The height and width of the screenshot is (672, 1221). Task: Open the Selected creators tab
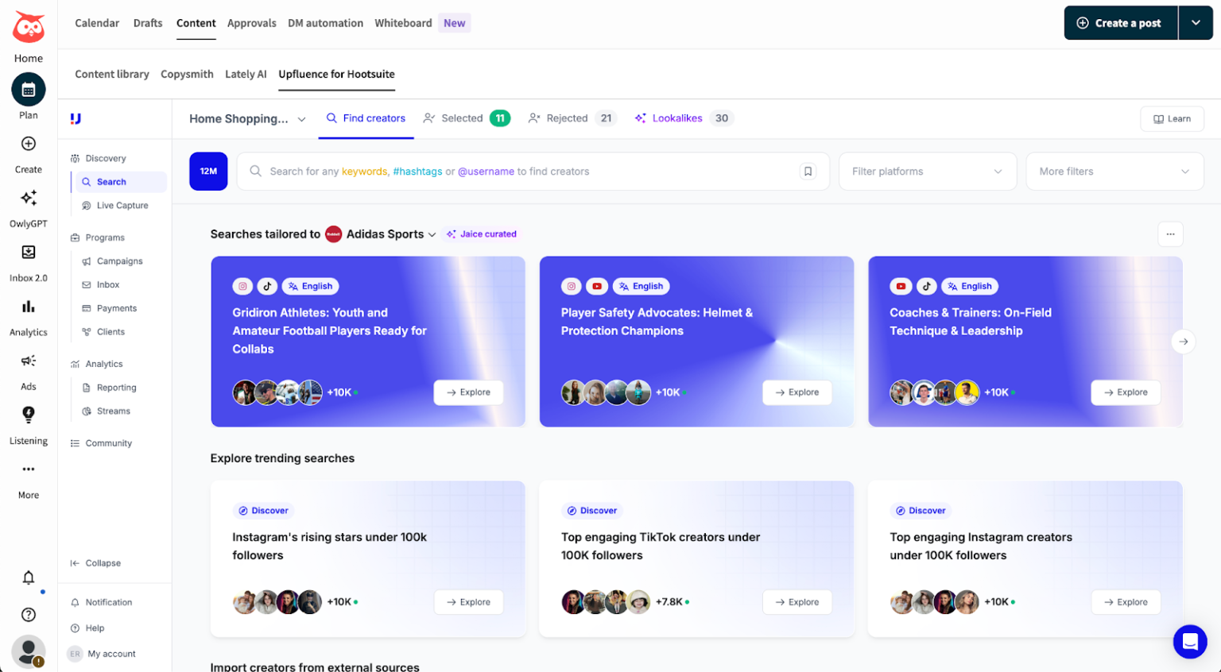467,118
